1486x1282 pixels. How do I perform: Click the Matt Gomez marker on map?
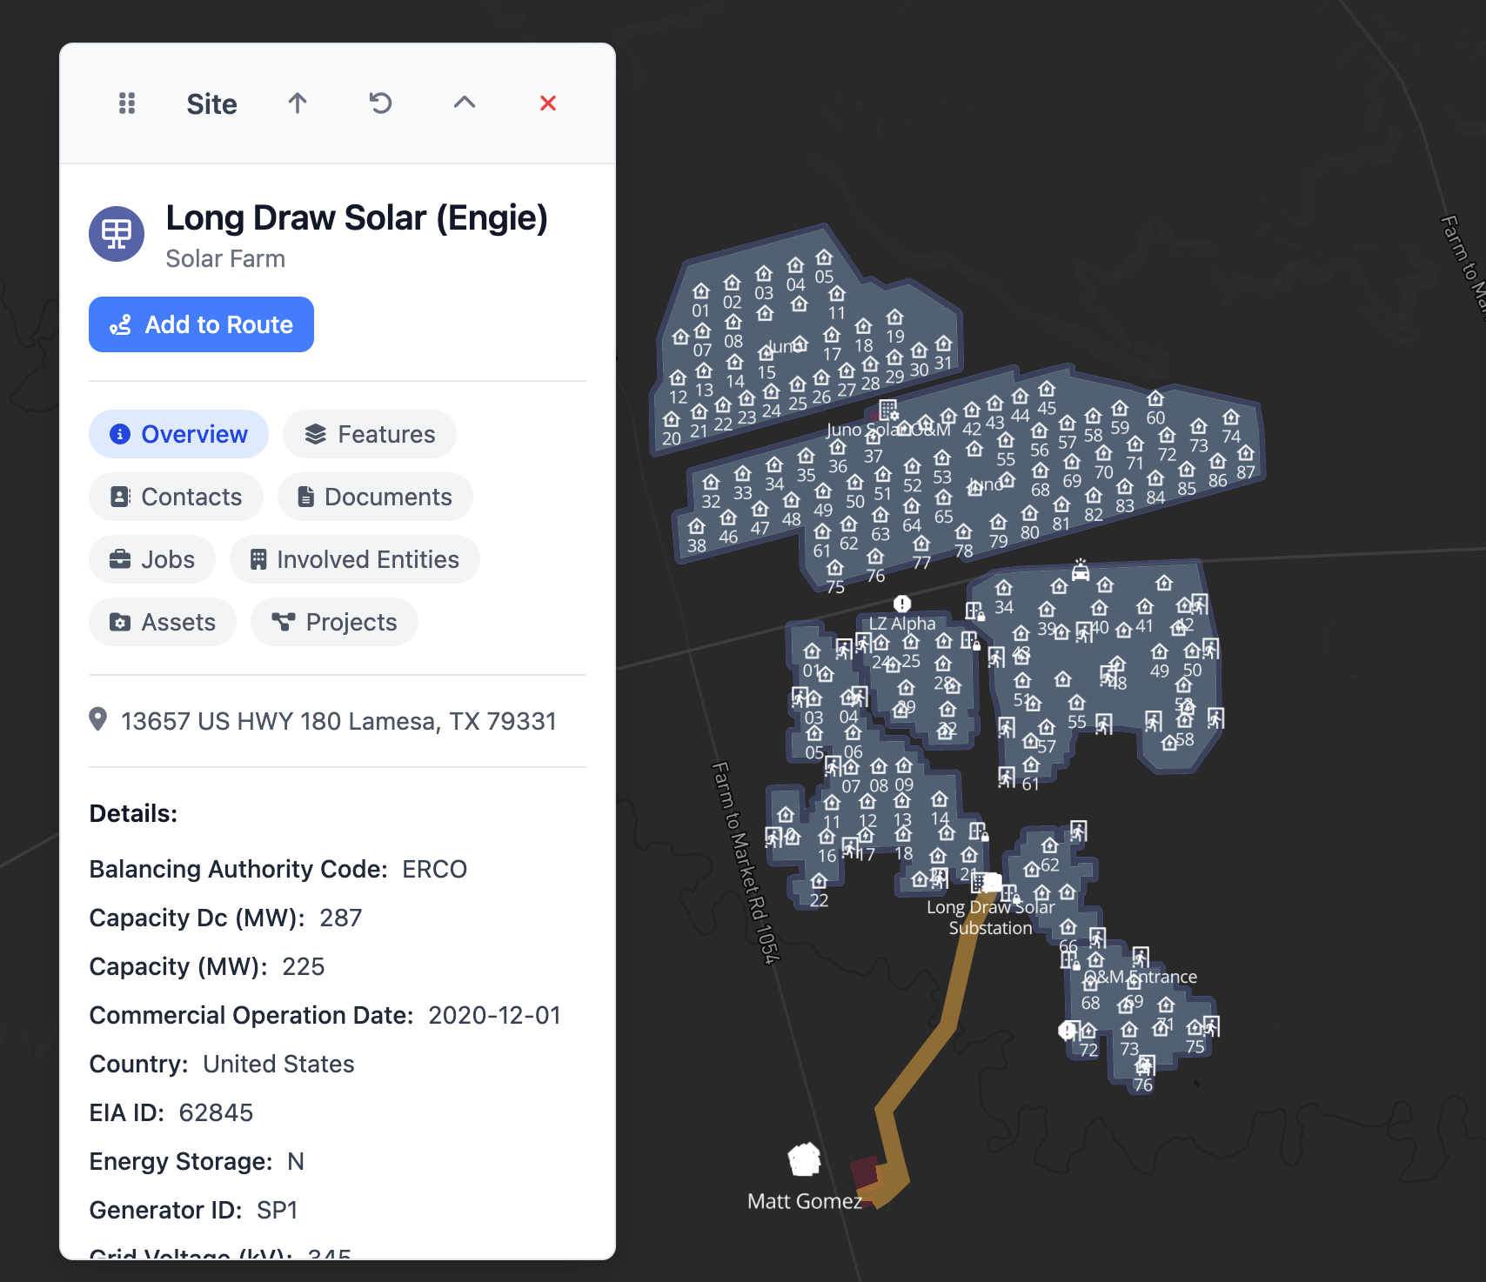[x=804, y=1159]
